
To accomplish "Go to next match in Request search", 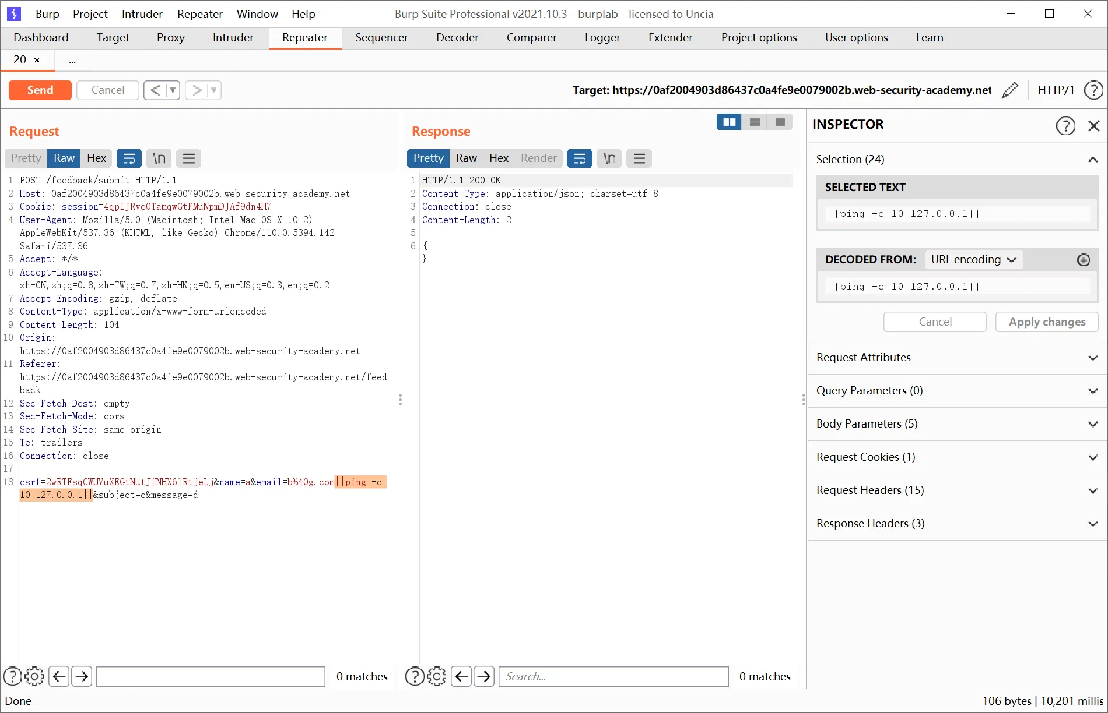I will point(82,676).
